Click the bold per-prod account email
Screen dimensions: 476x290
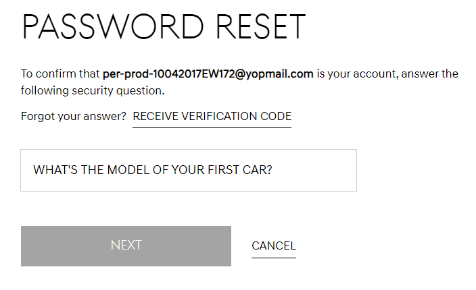208,74
